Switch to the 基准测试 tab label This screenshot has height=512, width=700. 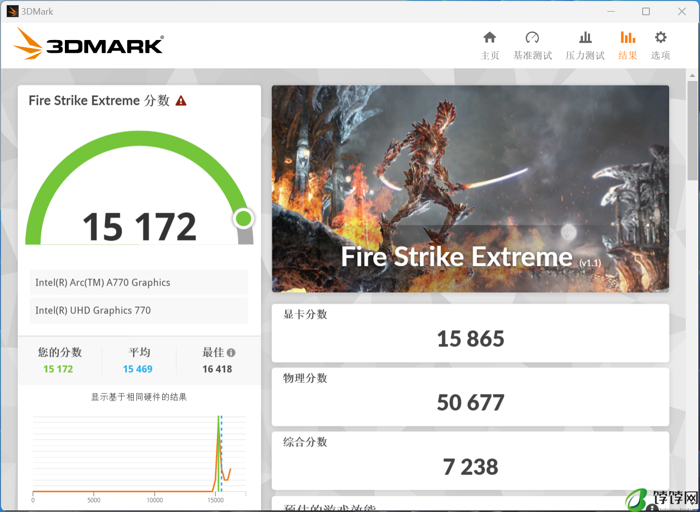click(x=532, y=55)
